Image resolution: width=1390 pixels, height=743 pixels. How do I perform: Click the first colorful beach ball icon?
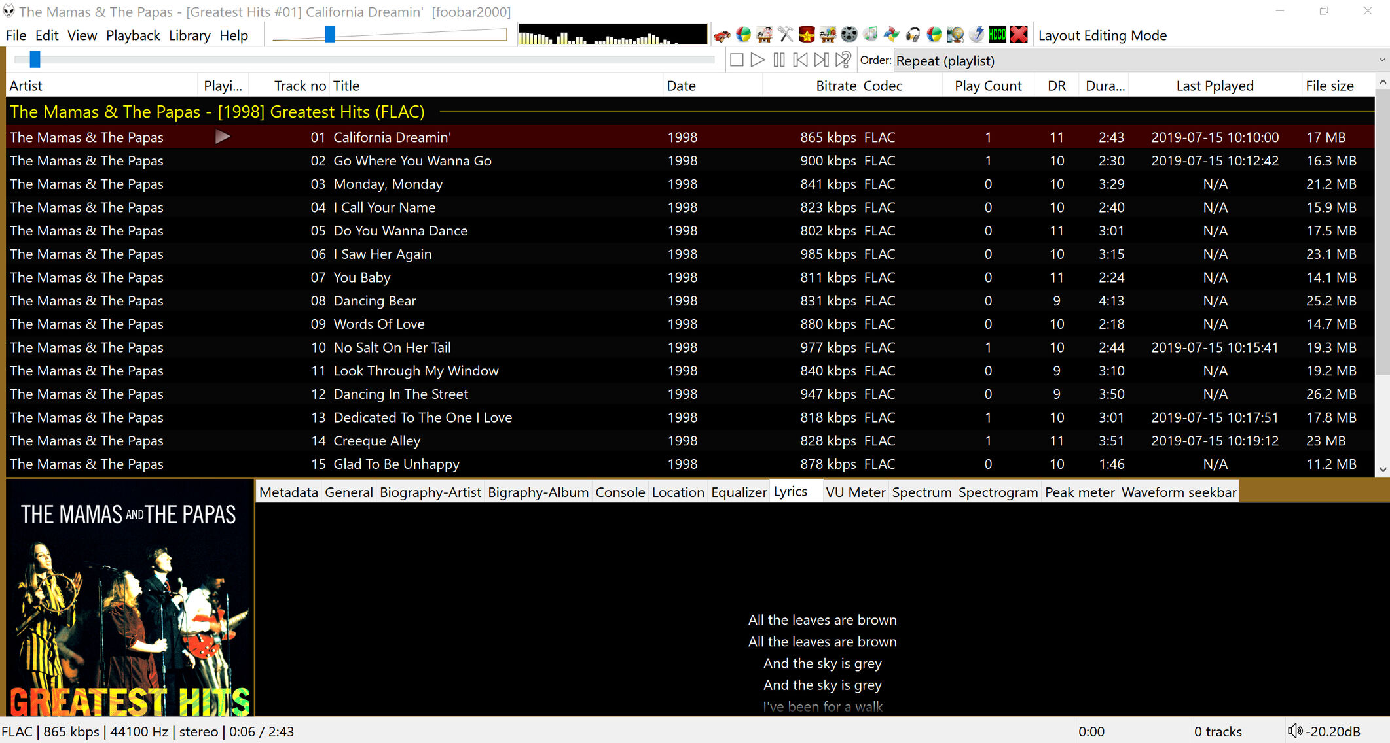pos(743,34)
